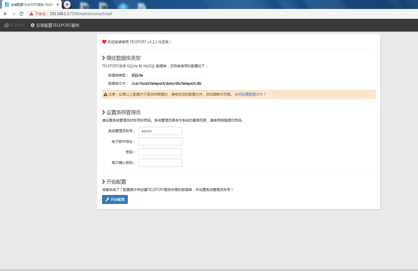Click the 数据库类型： label

[118, 75]
